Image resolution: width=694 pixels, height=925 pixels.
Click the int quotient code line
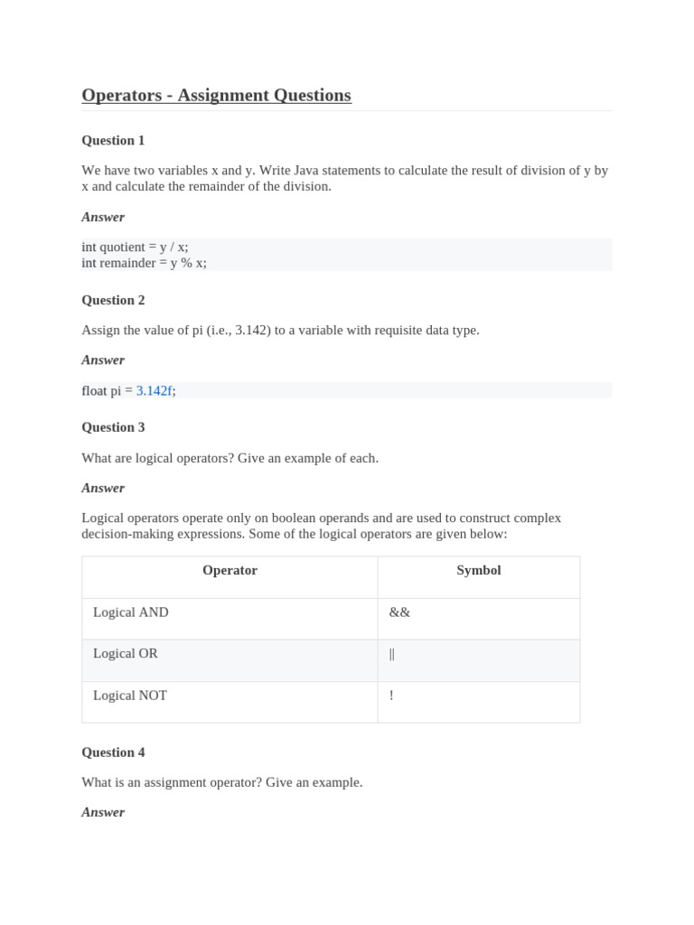[x=136, y=247]
